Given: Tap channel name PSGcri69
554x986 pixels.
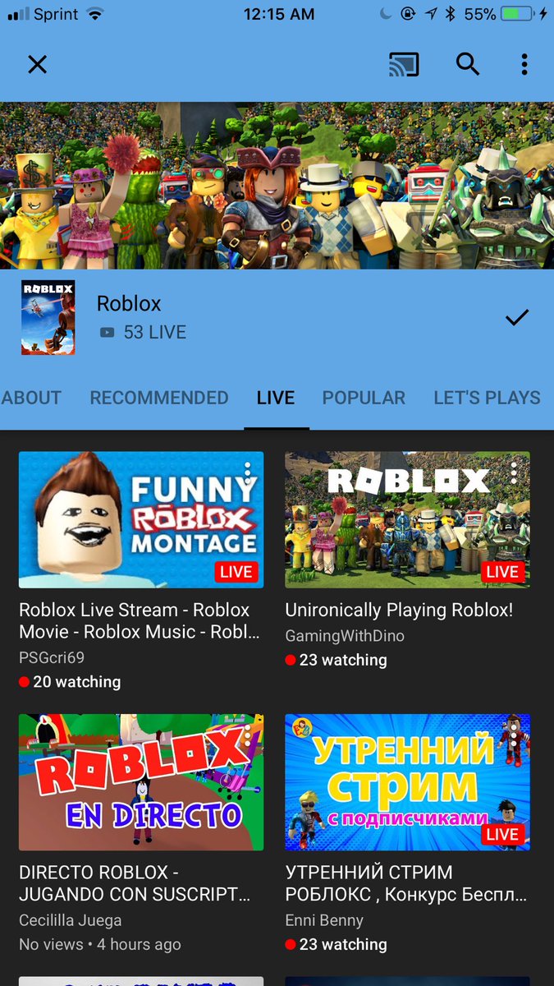Looking at the screenshot, I should [52, 657].
